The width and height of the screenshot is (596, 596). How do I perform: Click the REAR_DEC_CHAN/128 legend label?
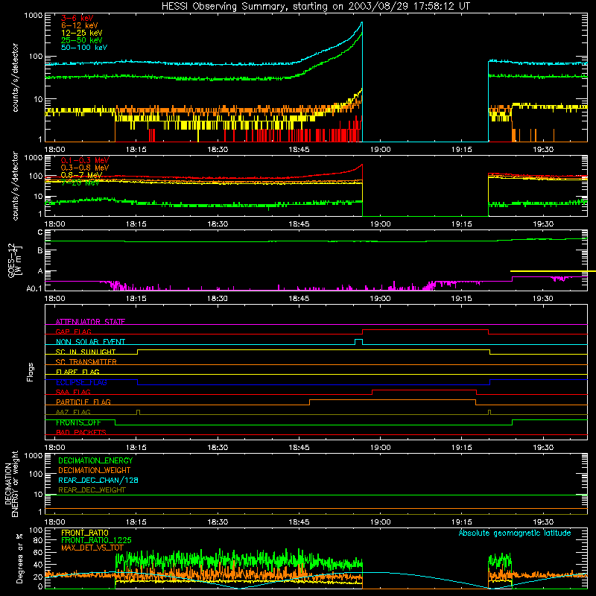(98, 480)
